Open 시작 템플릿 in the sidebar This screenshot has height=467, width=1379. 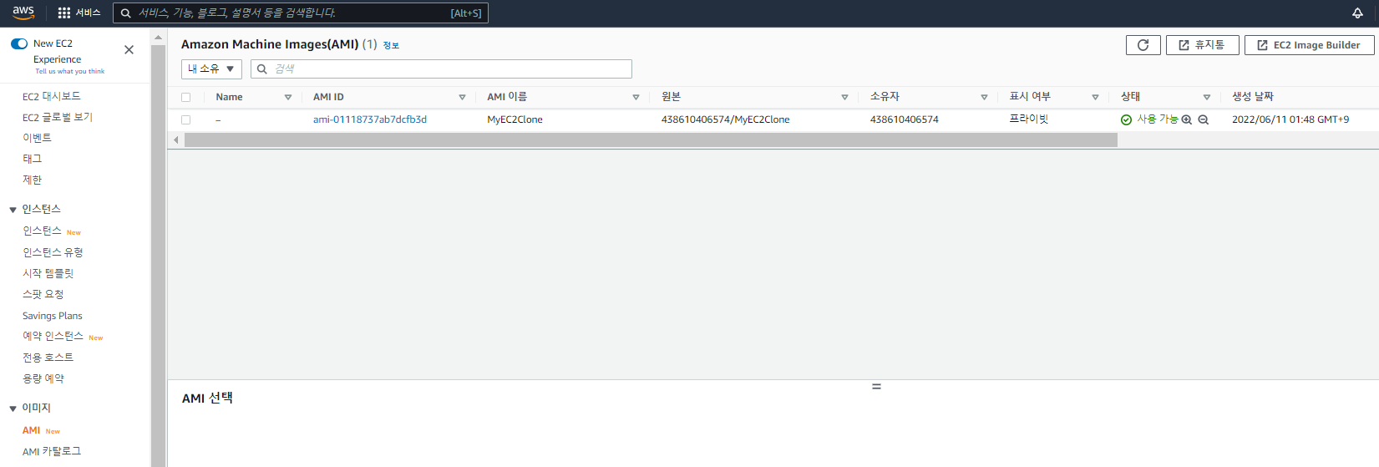pos(48,273)
